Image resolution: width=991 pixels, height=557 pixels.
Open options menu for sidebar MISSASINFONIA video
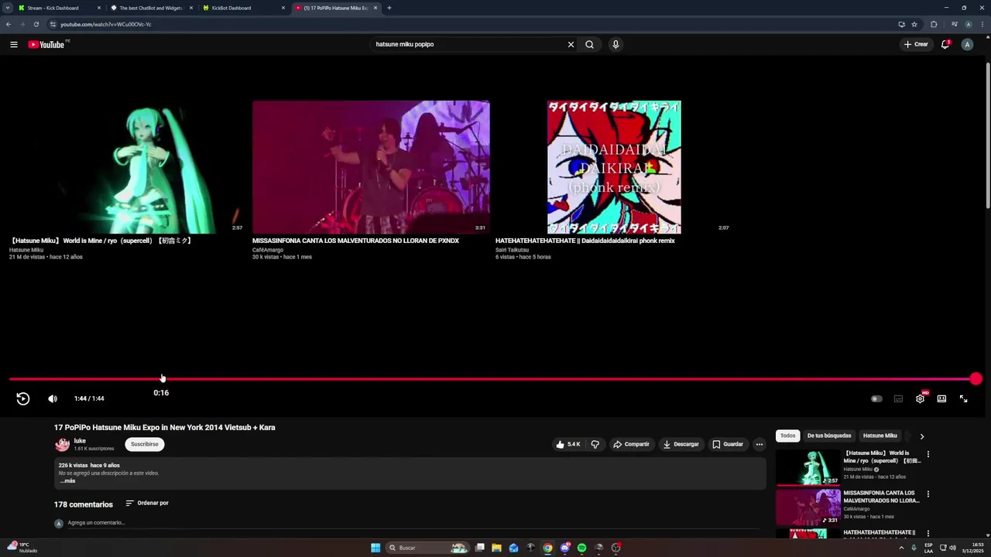pos(928,494)
